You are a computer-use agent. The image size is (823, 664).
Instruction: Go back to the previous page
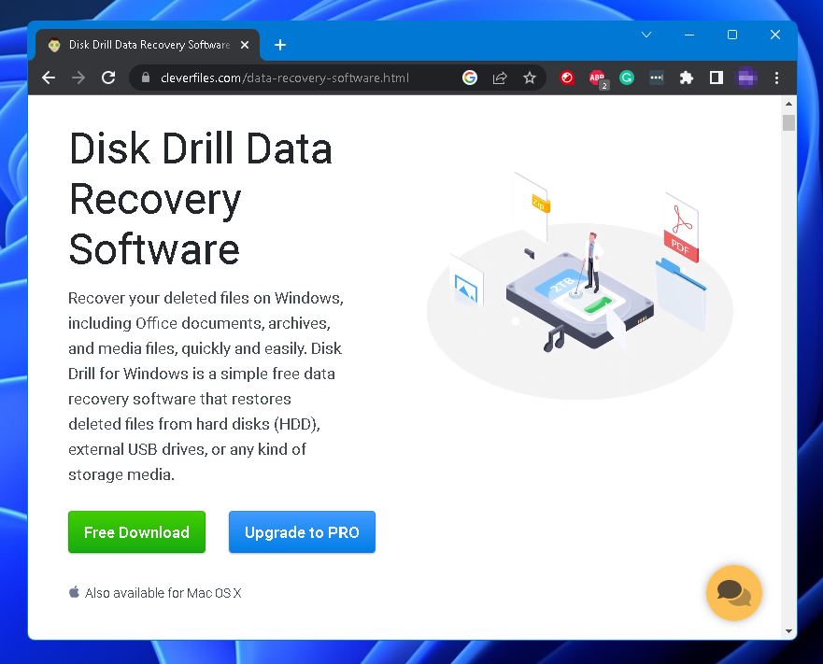(x=49, y=78)
